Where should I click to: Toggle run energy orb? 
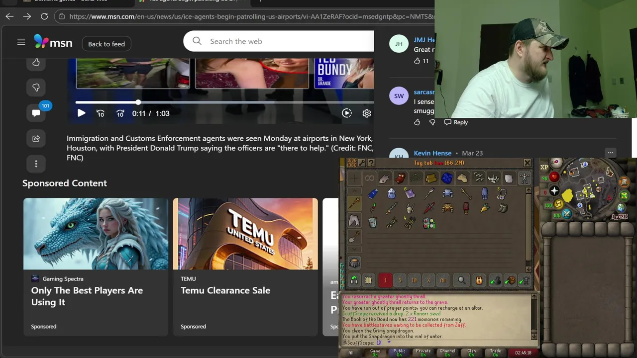(558, 204)
